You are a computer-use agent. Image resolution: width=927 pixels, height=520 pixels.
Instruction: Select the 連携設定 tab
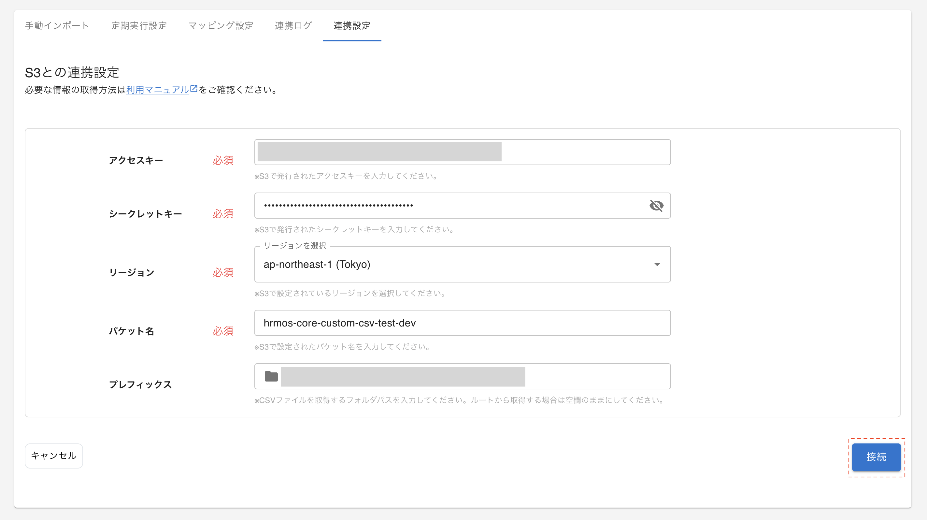pyautogui.click(x=351, y=25)
